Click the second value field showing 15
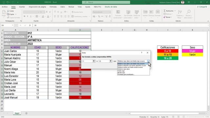210x118 pixels. click(x=104, y=61)
